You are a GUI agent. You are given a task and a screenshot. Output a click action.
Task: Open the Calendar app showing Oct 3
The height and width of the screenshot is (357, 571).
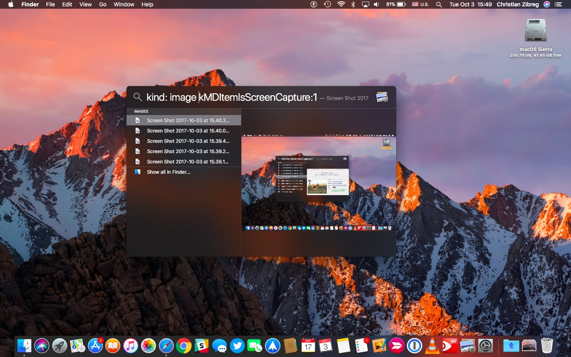pos(326,346)
